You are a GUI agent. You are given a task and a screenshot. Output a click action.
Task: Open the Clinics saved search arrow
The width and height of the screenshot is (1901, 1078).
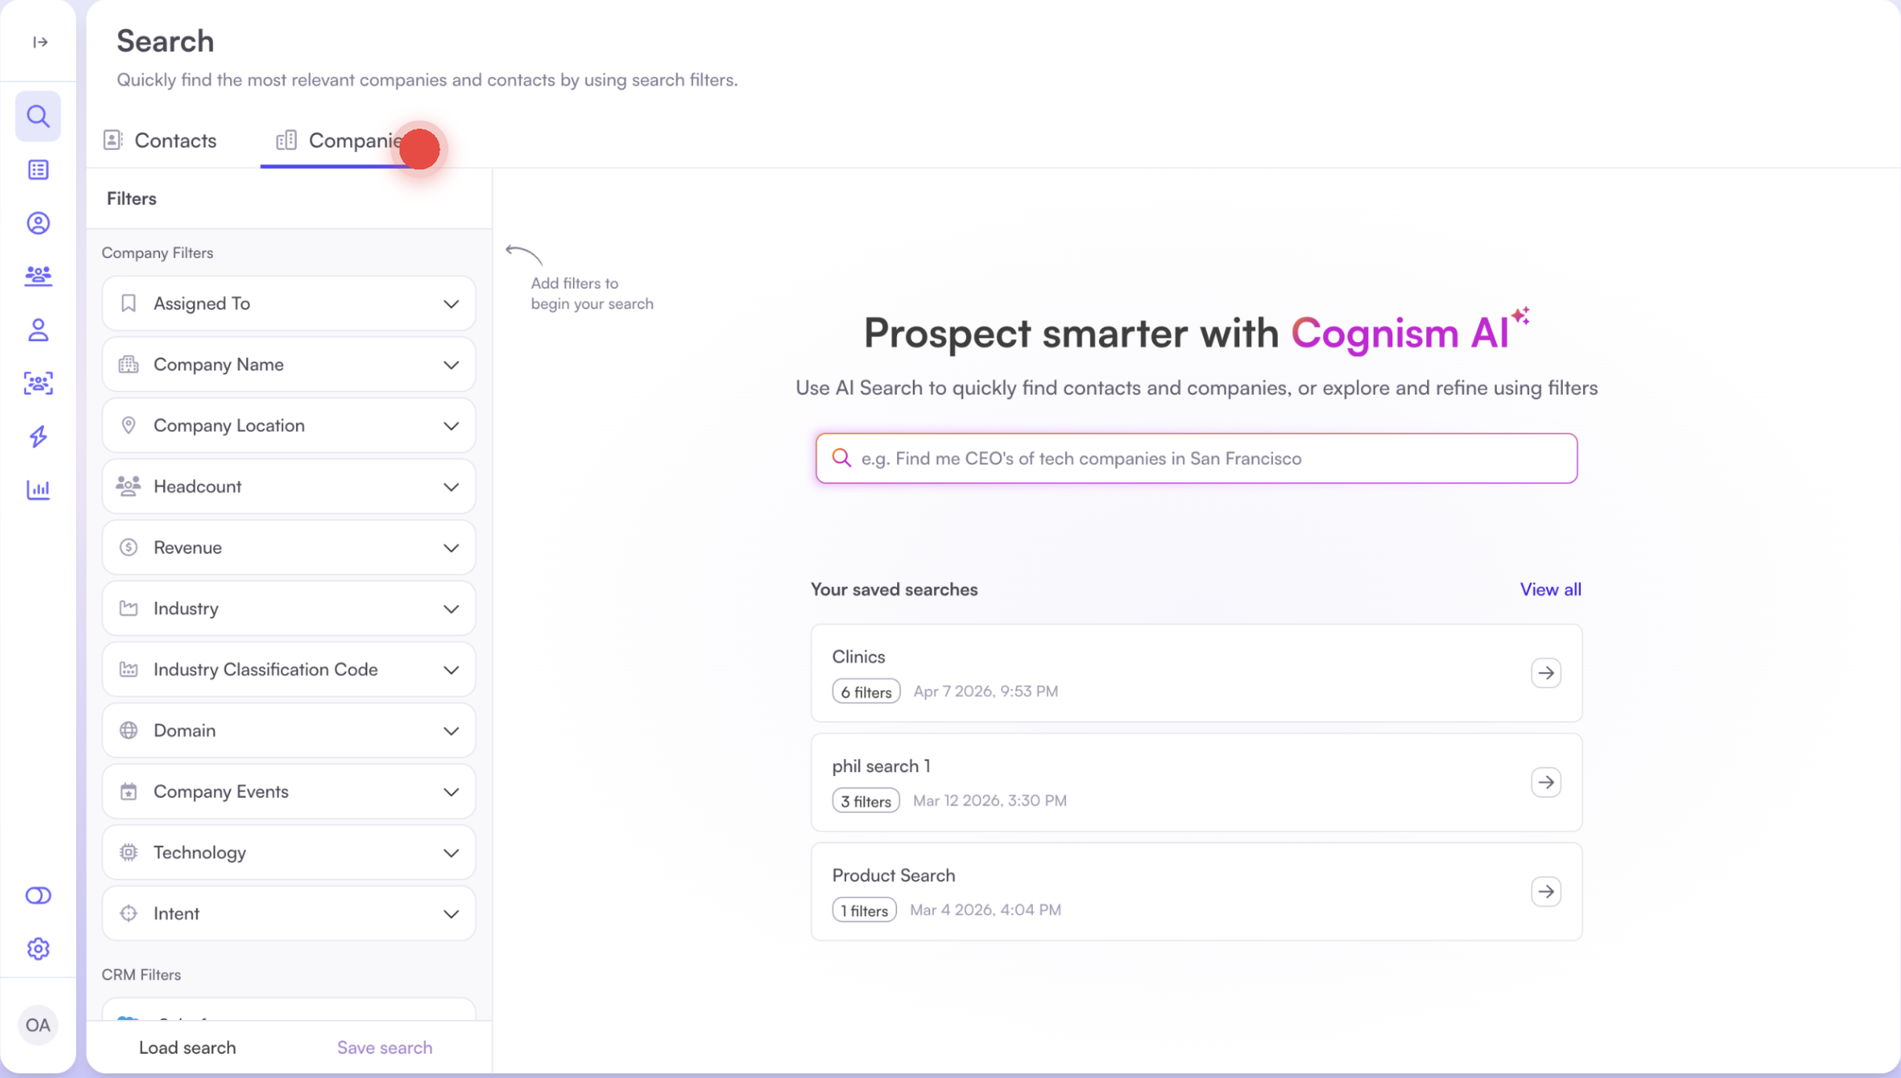tap(1545, 672)
